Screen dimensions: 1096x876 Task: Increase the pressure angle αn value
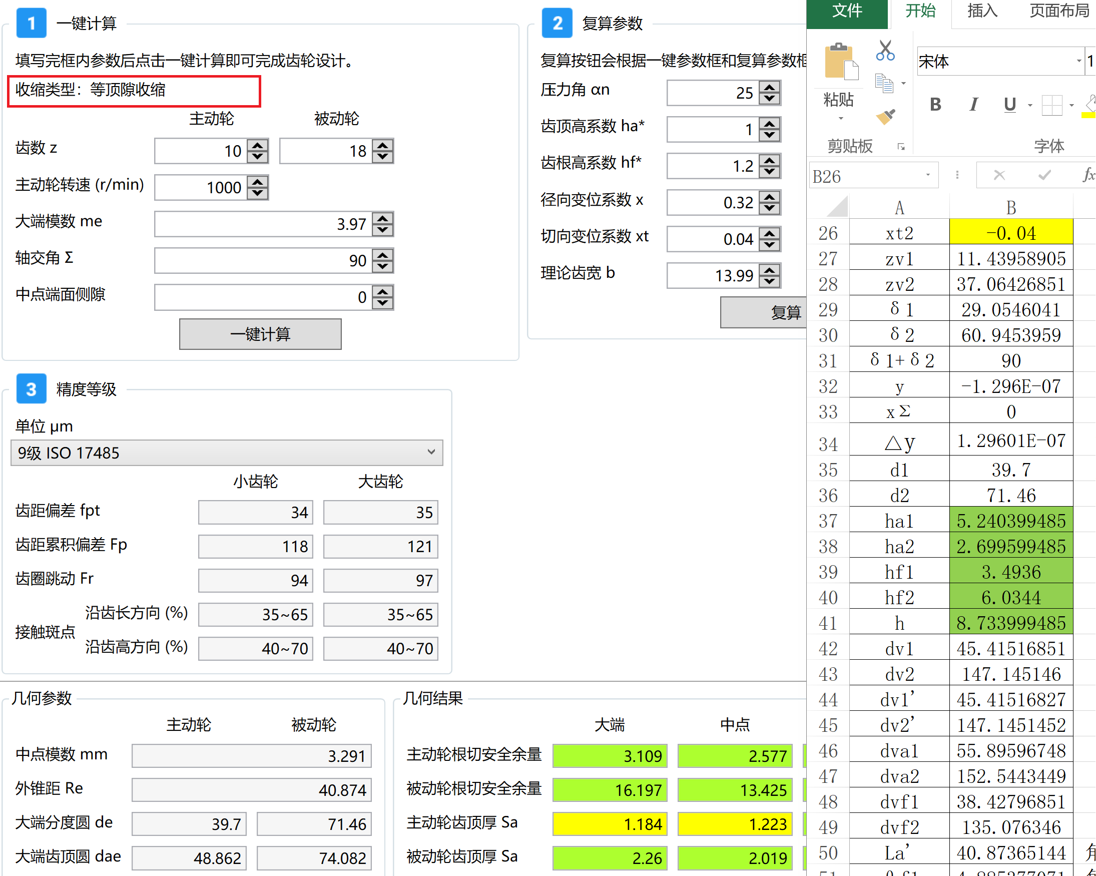point(770,88)
